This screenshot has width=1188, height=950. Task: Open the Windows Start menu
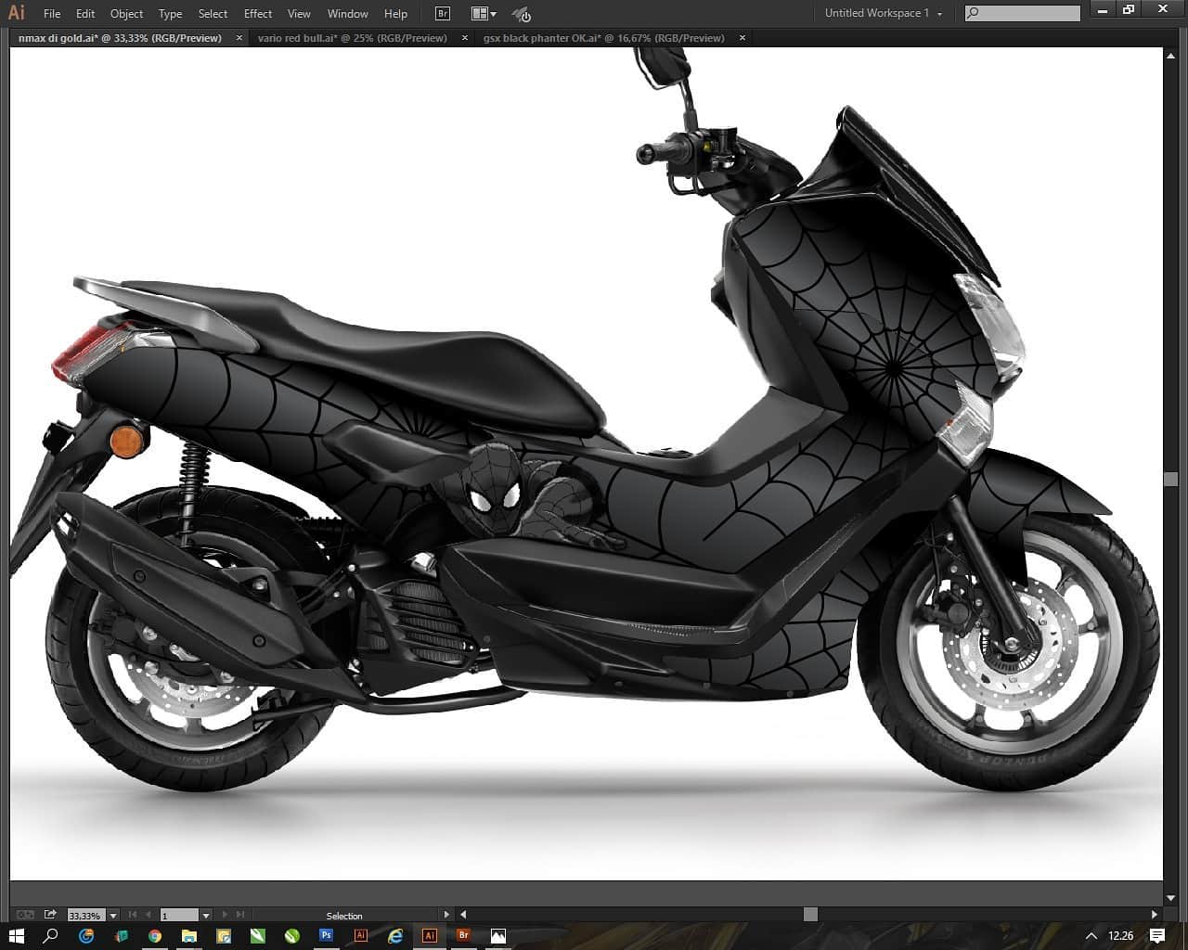17,936
